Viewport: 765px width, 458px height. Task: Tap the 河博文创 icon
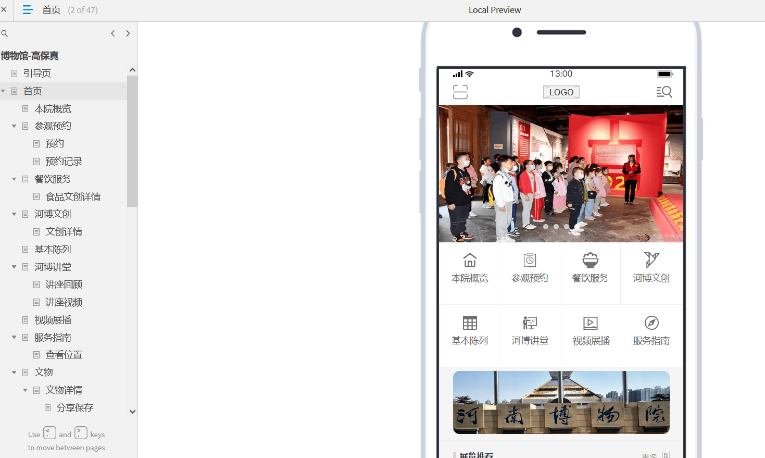(651, 259)
